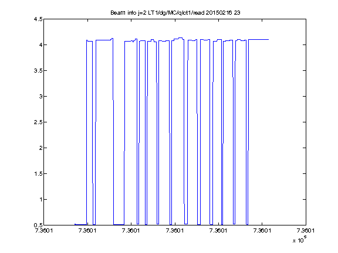
Task: Select the y-axis tick label 4
Action: tap(40, 45)
